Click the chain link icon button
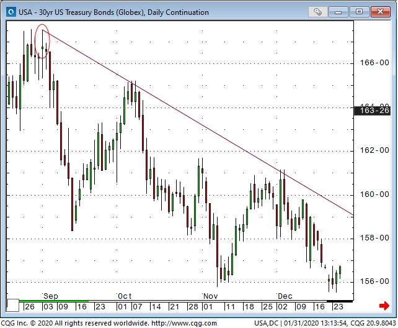Image resolution: width=398 pixels, height=328 pixels. click(317, 12)
